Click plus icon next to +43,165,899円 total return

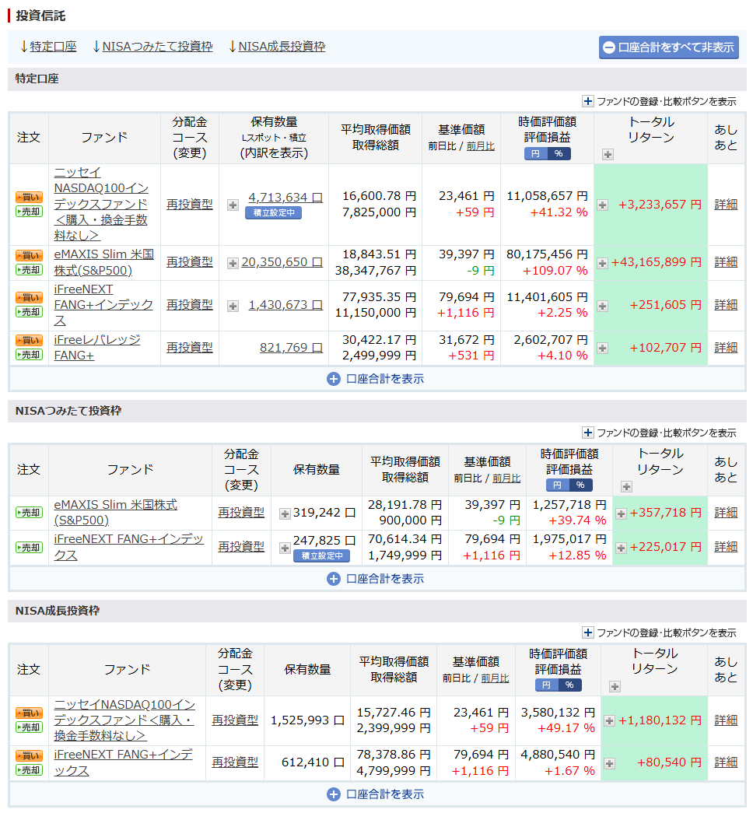[602, 264]
